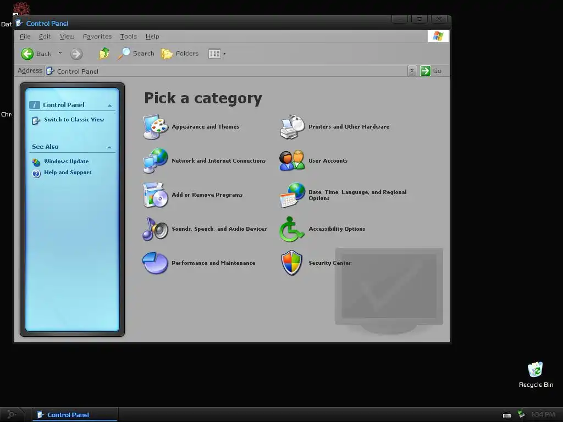
Task: Click the Forward arrow button
Action: 76,54
